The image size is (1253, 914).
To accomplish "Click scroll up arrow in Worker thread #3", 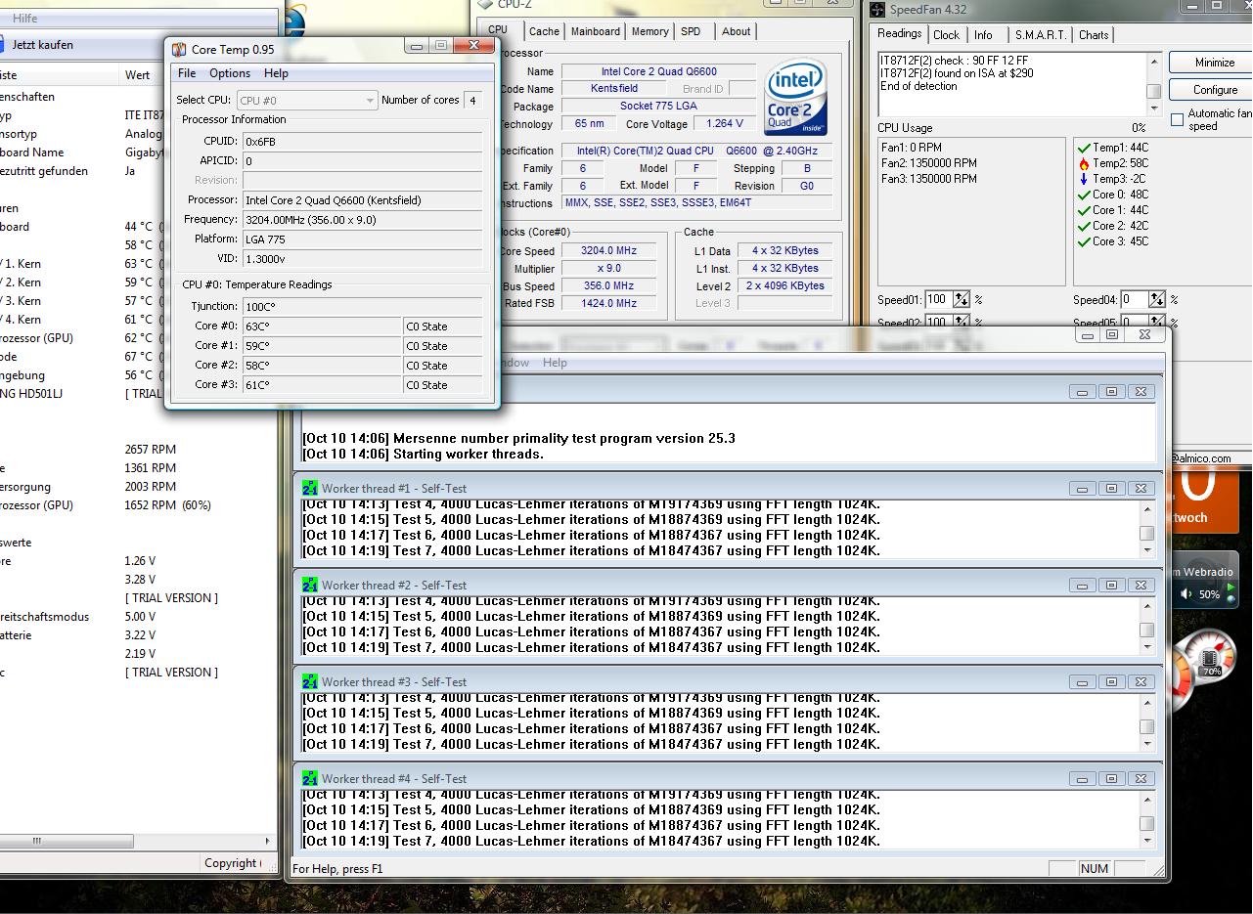I will pos(1146,703).
